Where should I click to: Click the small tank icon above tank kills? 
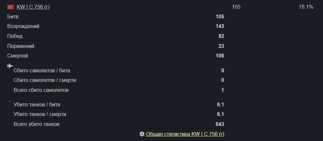tap(10, 101)
